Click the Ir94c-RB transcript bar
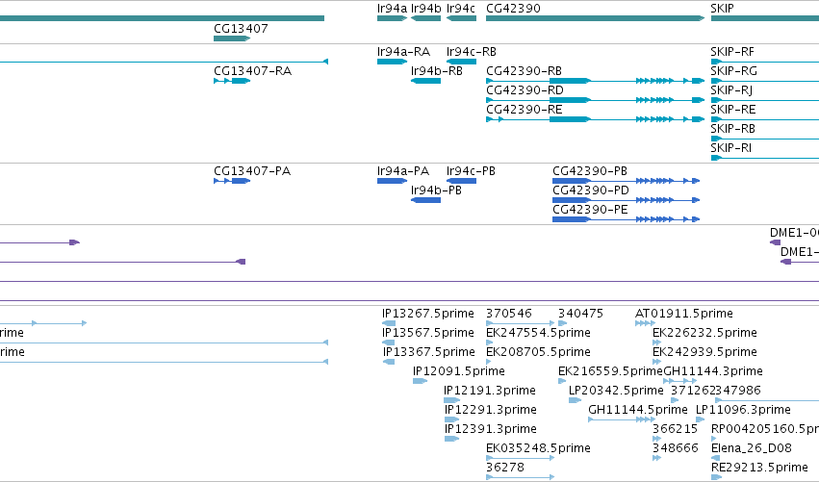 tap(461, 62)
